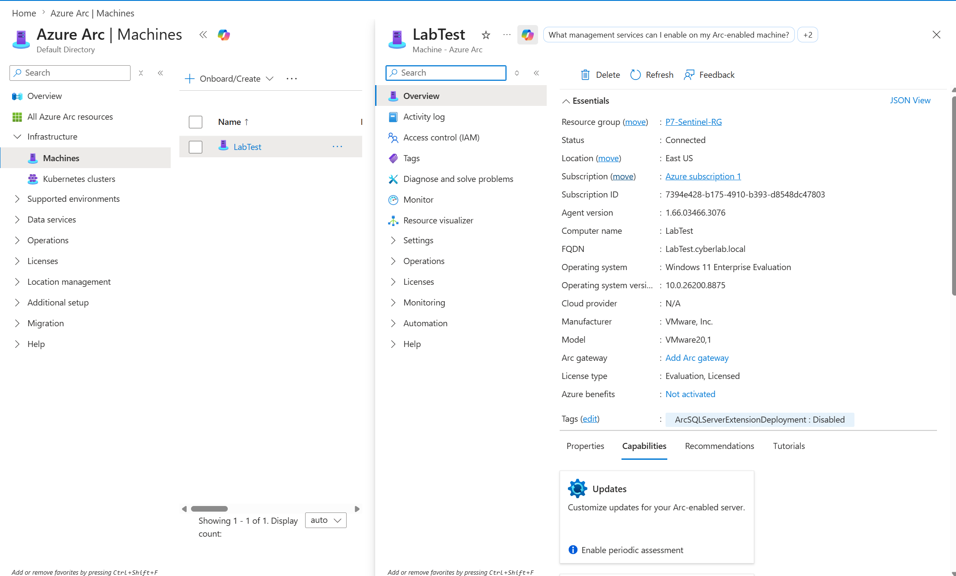The image size is (956, 576).
Task: Collapse Azure Arc blade with double chevron
Action: pyautogui.click(x=203, y=35)
